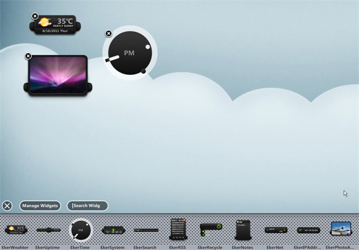The height and width of the screenshot is (250, 359).
Task: Pick the EkerSystem monitor widget
Action: point(113,230)
